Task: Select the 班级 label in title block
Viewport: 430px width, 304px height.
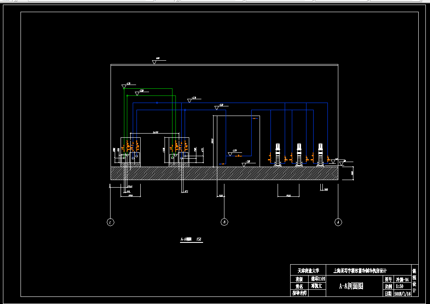Action: (x=299, y=279)
